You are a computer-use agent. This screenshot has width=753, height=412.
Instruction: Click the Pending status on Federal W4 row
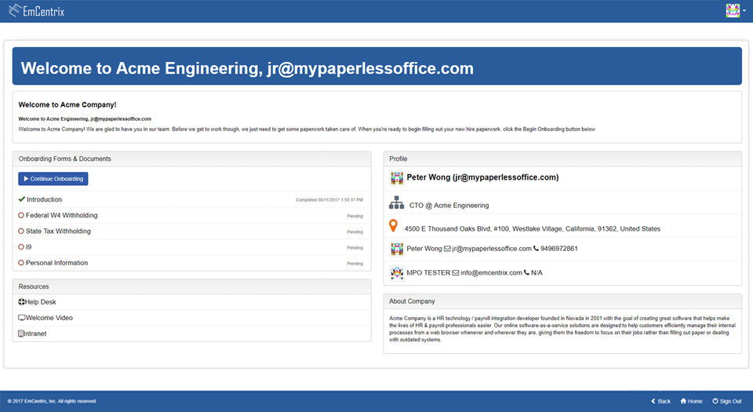[355, 216]
